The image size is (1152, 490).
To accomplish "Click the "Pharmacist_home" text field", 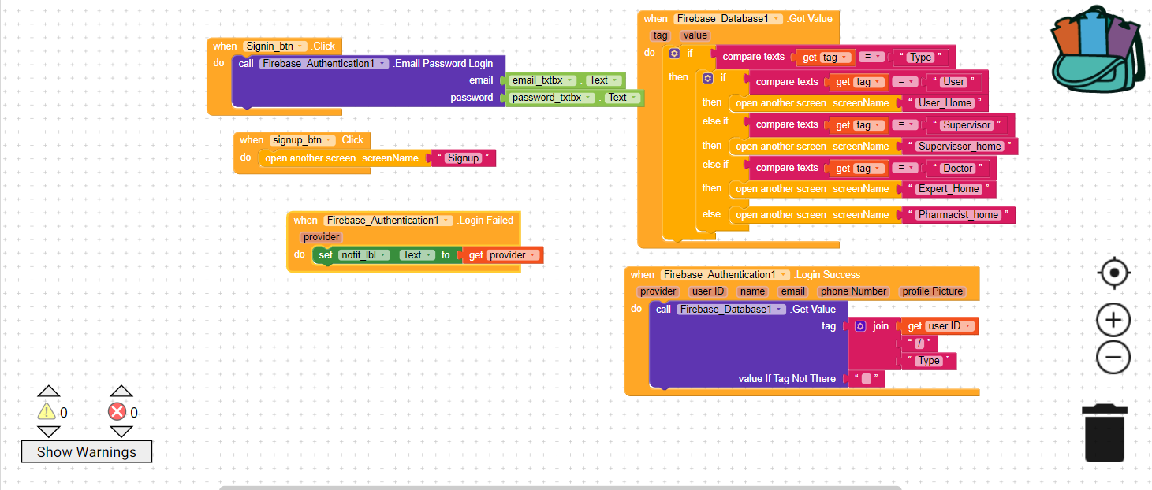I will [958, 215].
